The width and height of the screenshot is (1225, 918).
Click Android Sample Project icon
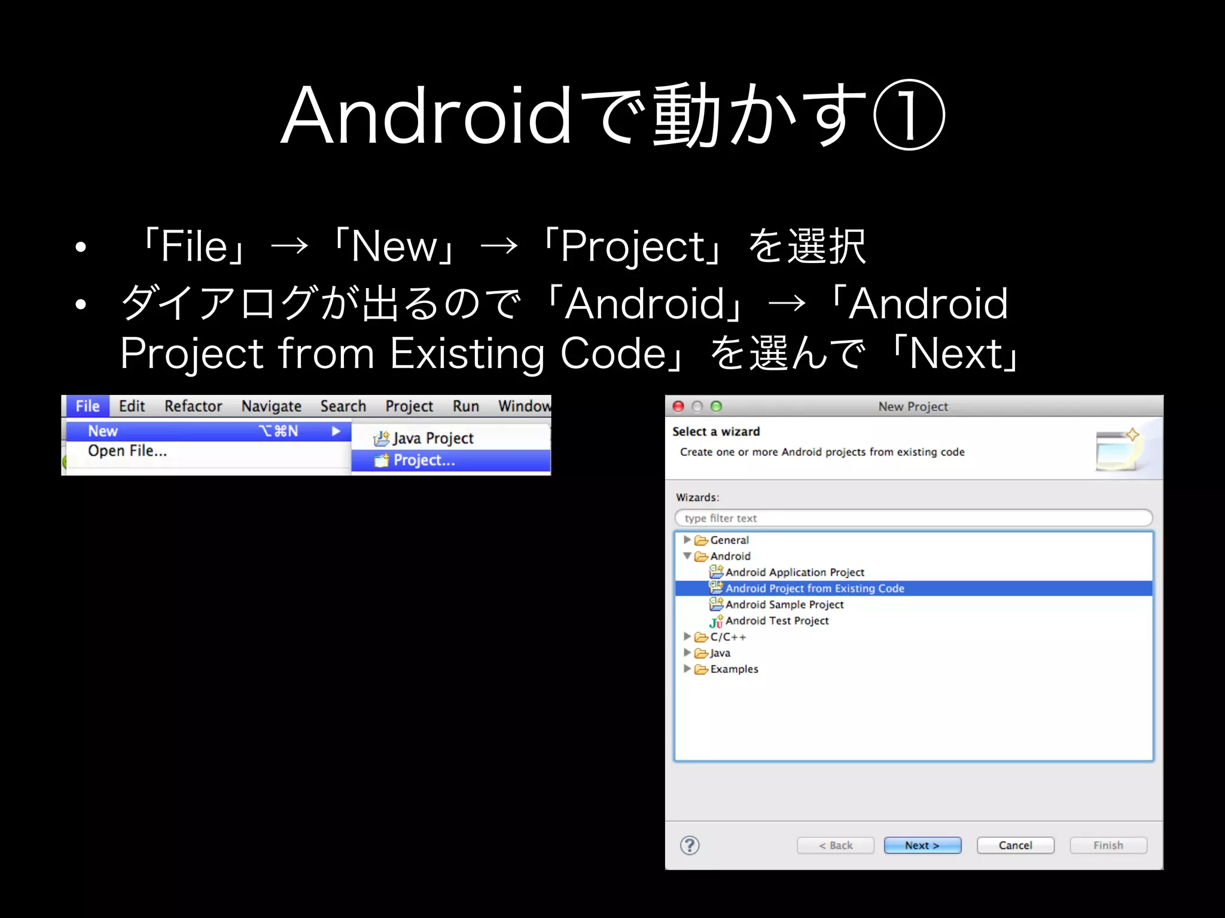716,604
